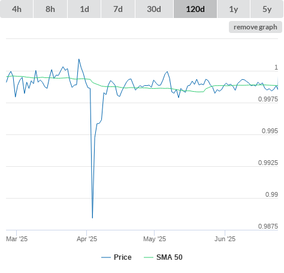Click the 0.9975 y-axis gridline label
The height and width of the screenshot is (273, 284).
(268, 99)
